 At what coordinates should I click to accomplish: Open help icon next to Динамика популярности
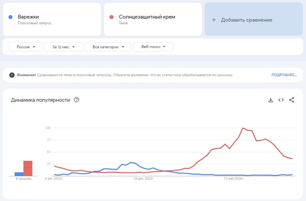pyautogui.click(x=76, y=100)
